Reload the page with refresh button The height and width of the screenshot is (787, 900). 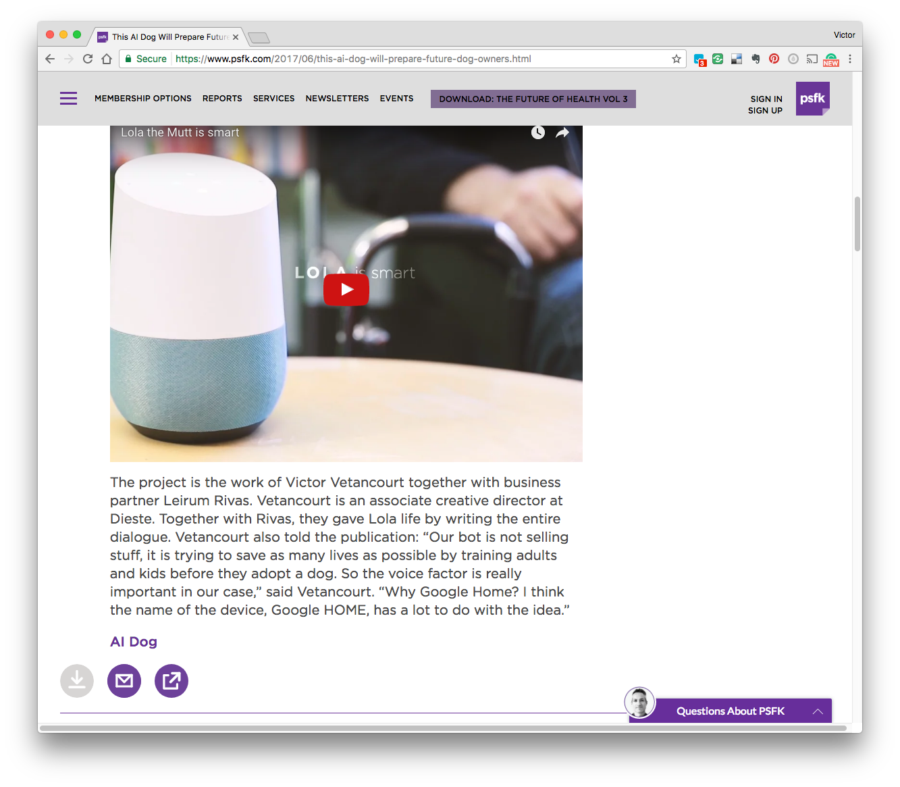pyautogui.click(x=88, y=59)
